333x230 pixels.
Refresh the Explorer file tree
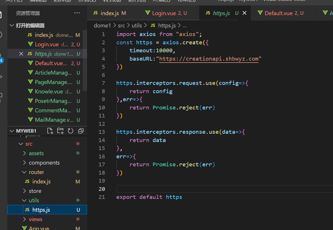pos(70,131)
